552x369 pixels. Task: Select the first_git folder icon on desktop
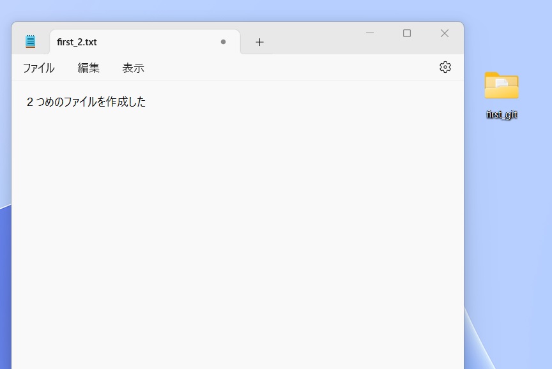coord(502,86)
